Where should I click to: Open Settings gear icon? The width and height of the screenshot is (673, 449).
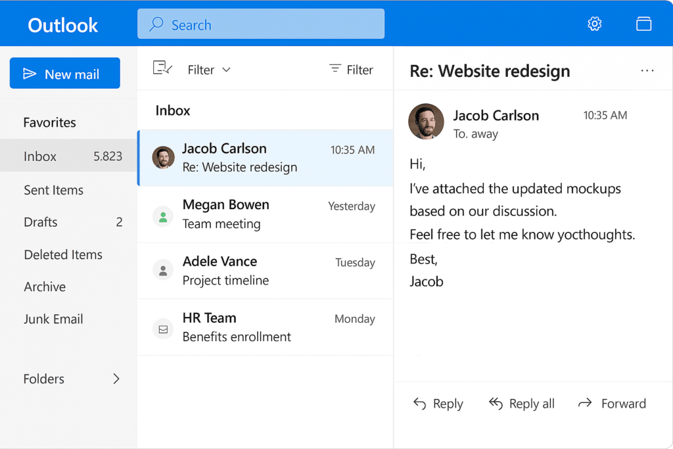[x=594, y=24]
